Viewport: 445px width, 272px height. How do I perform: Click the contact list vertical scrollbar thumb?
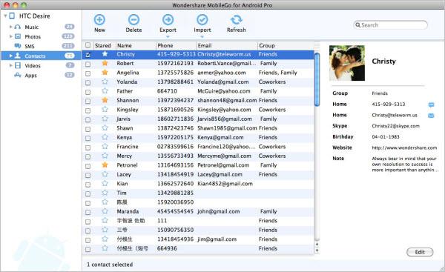click(x=317, y=79)
